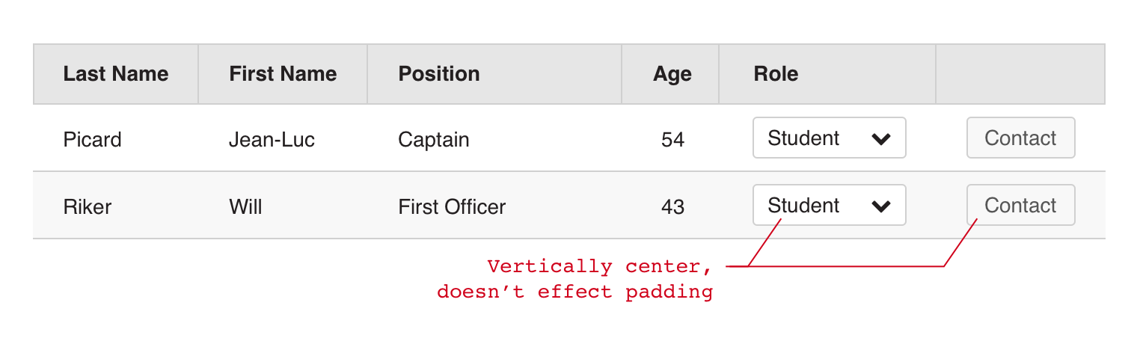The height and width of the screenshot is (341, 1137).
Task: Click the Age column header
Action: [x=672, y=74]
